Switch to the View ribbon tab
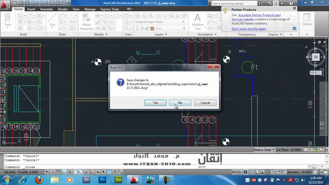329x185 pixels. (76, 9)
